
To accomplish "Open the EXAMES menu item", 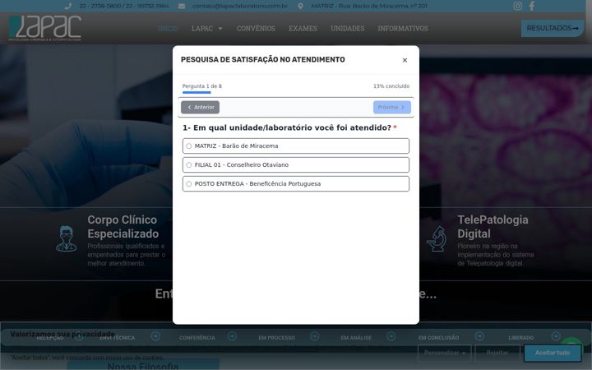I will [x=303, y=28].
